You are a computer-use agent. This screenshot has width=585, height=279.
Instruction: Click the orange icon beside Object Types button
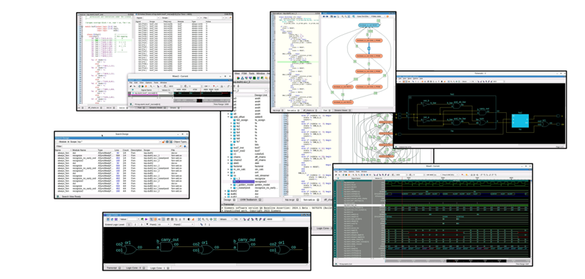[x=163, y=142]
